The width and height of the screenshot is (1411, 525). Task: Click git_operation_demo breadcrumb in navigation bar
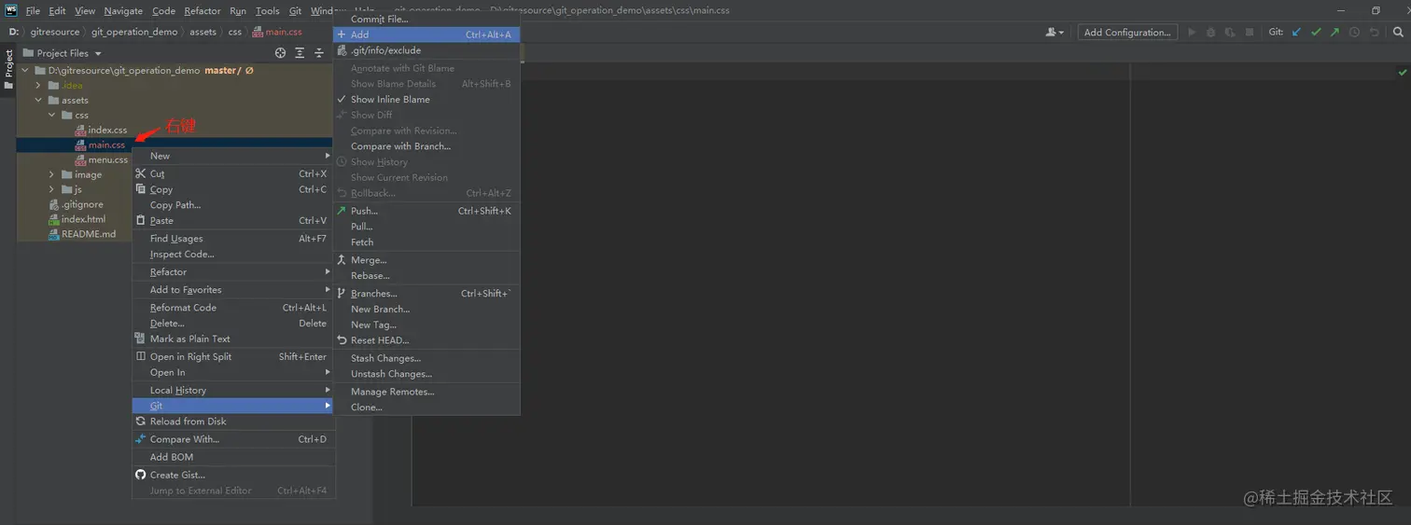coord(134,32)
